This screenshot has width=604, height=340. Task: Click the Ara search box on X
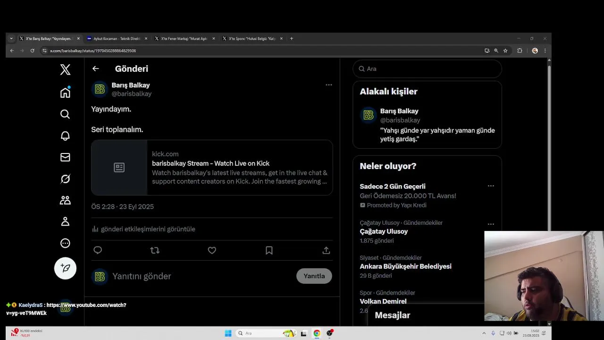tap(427, 68)
